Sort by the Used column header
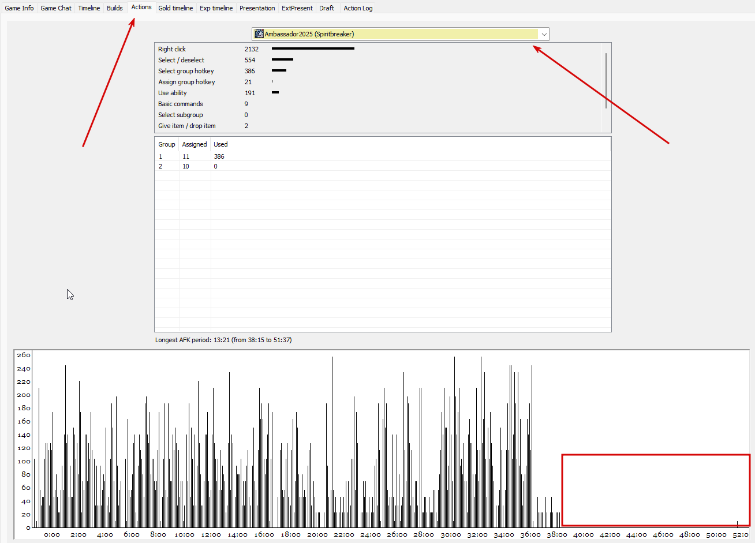 (220, 144)
